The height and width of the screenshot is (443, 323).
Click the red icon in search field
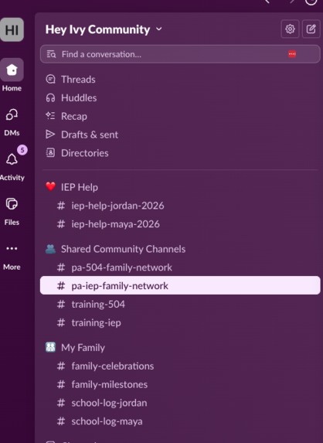pyautogui.click(x=292, y=54)
